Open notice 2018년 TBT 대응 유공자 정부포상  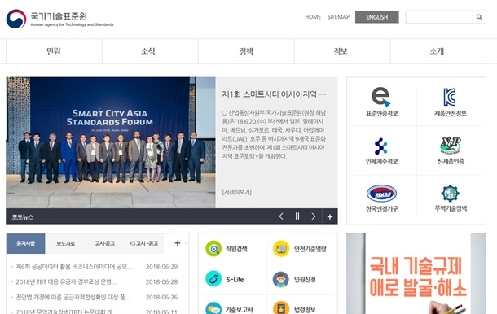(66, 282)
